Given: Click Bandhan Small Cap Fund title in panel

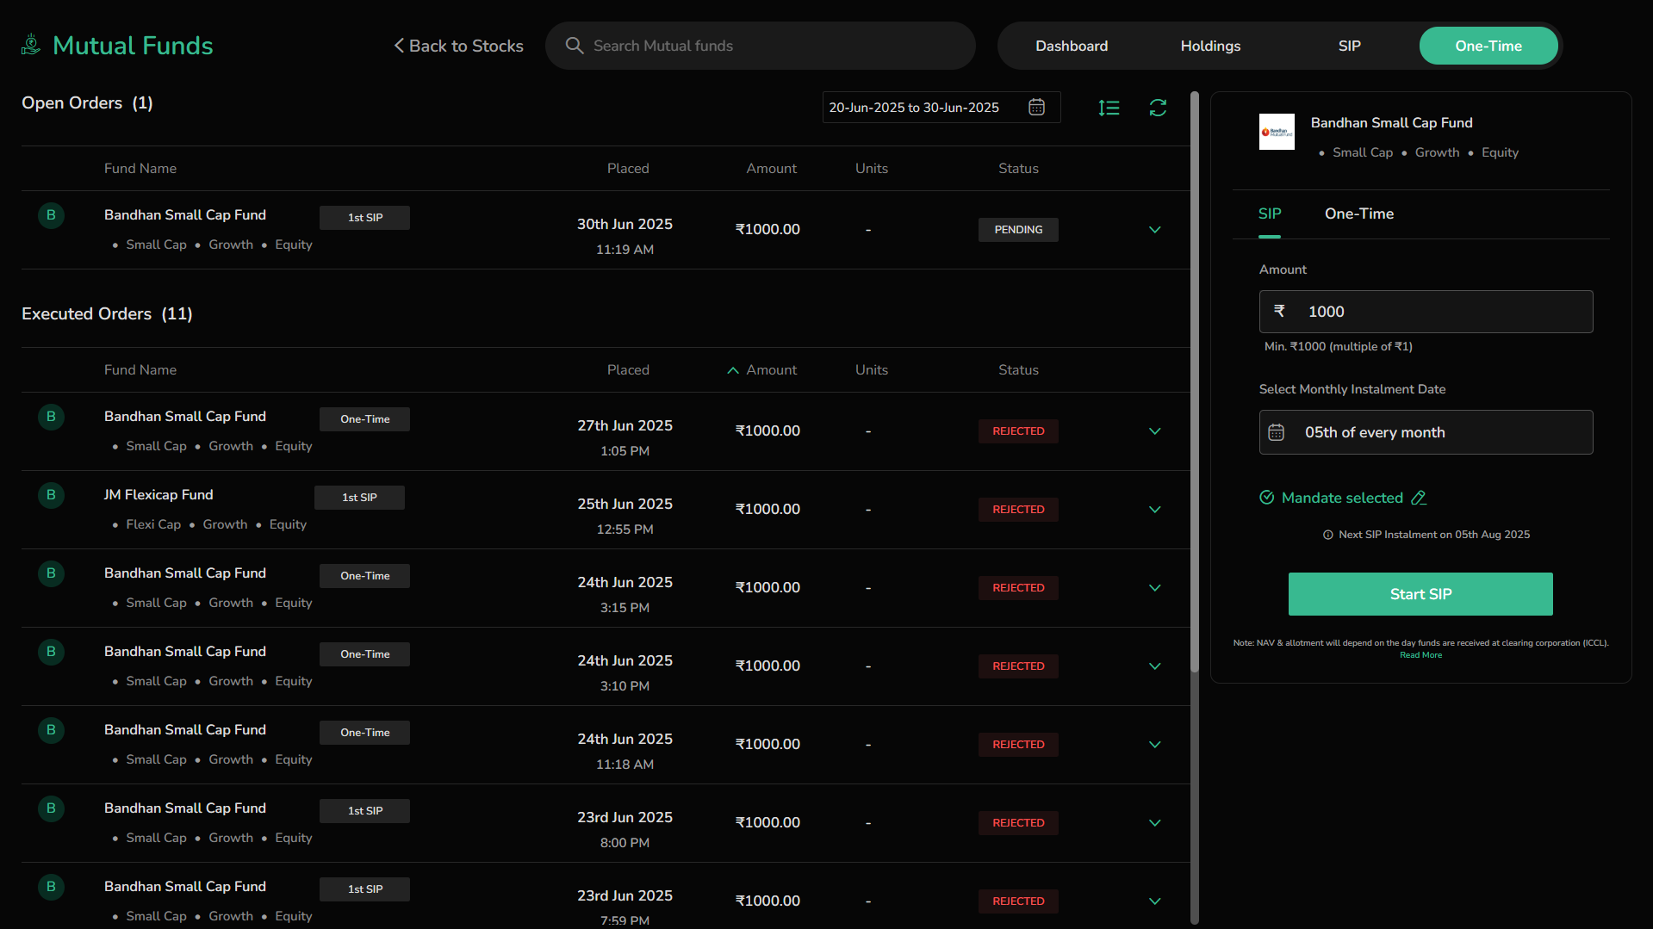Looking at the screenshot, I should [x=1391, y=123].
